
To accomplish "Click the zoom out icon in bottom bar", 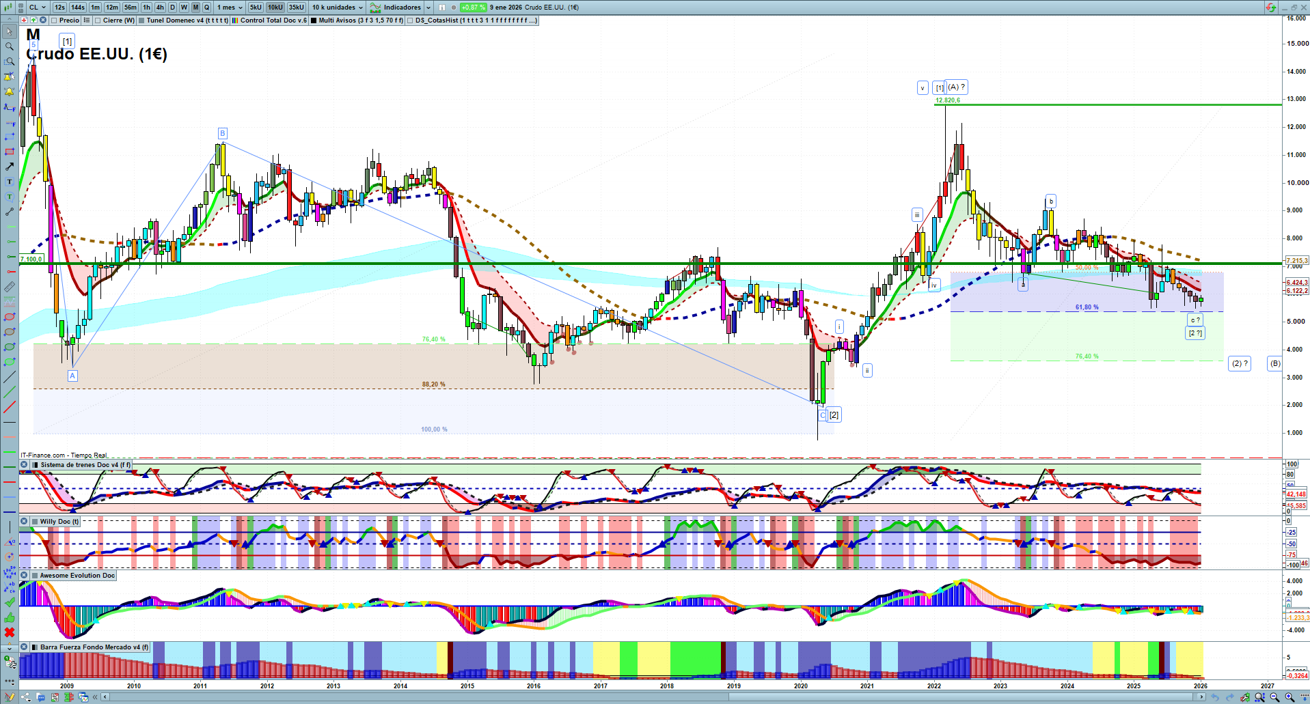I will (1274, 697).
